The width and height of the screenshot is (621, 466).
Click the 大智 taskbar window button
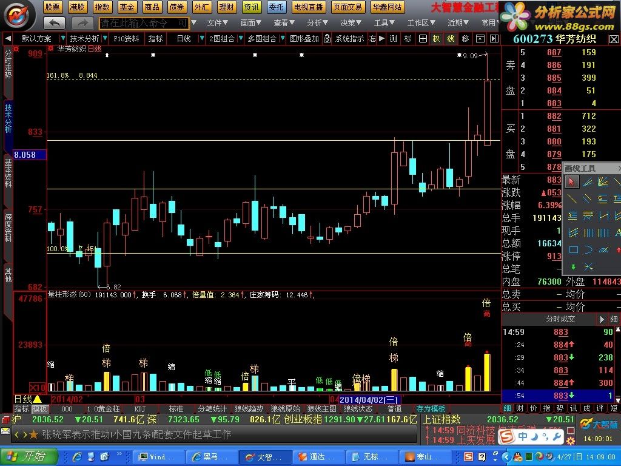pyautogui.click(x=266, y=457)
